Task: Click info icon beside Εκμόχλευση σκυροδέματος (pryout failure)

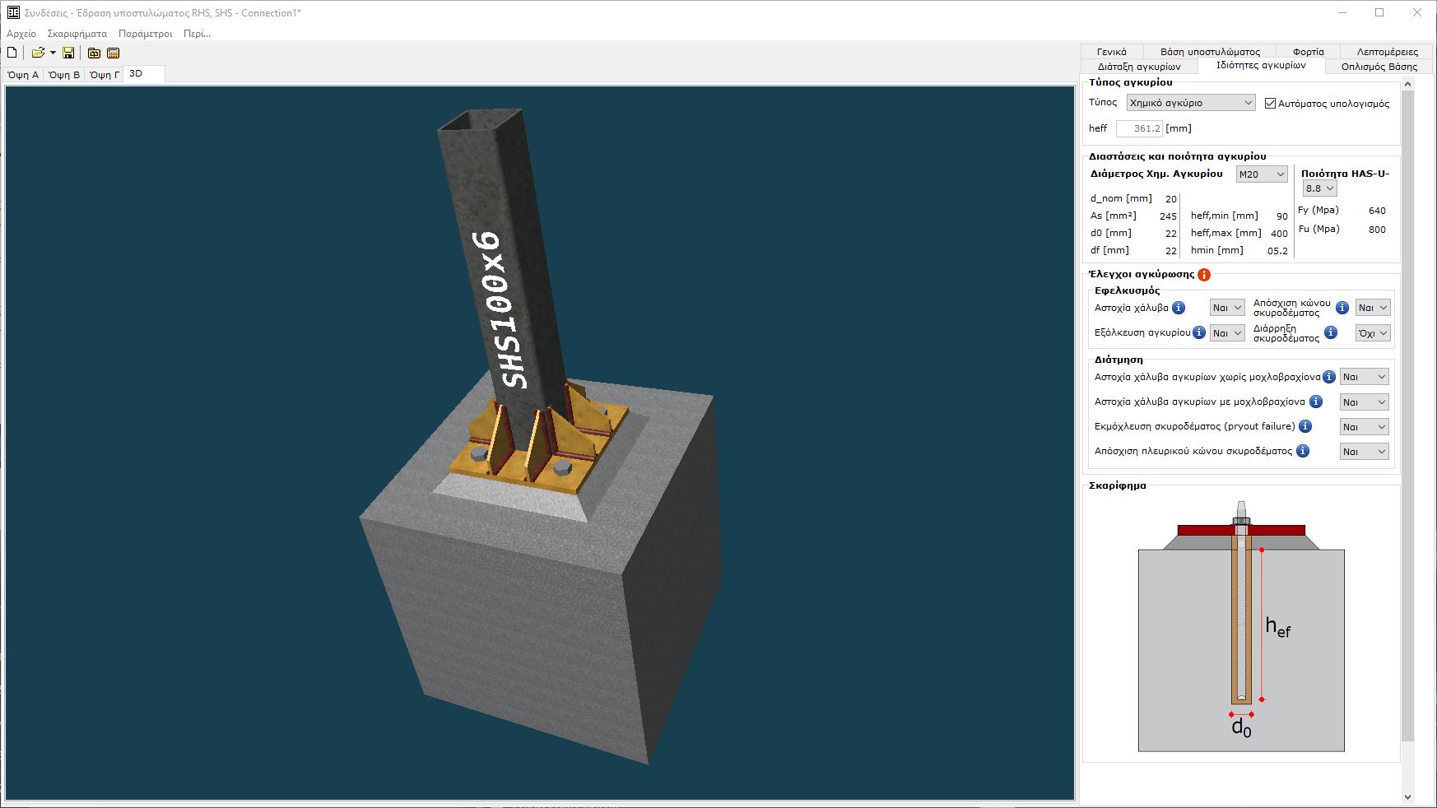Action: (x=1304, y=426)
